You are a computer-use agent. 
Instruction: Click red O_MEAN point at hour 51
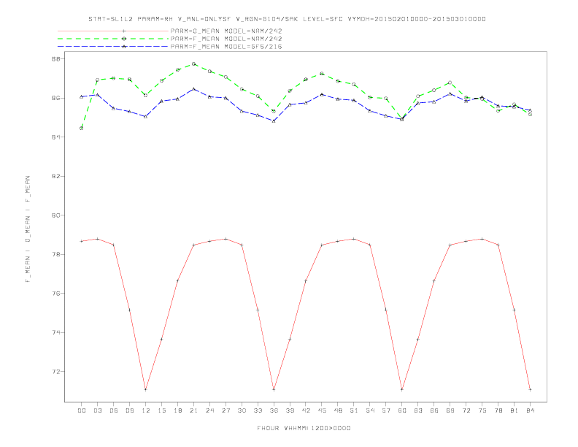pos(354,239)
